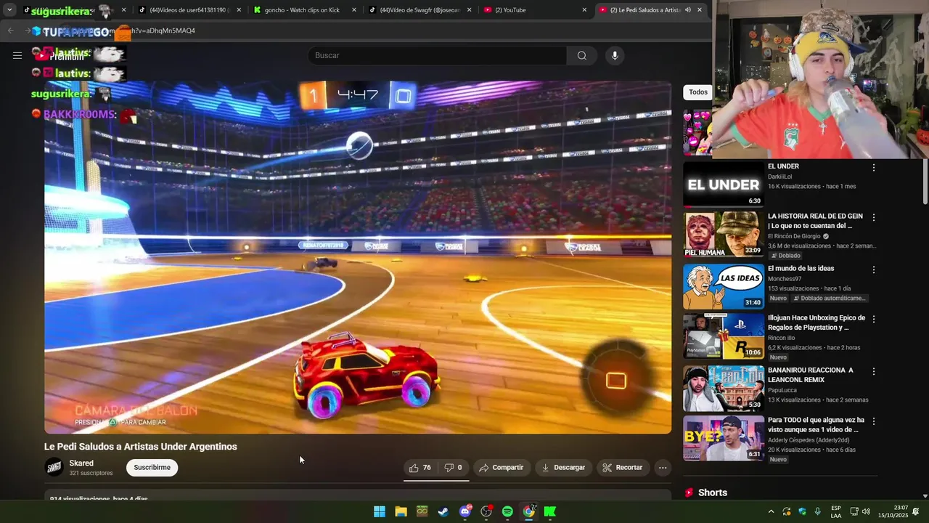Open Windows Start menu
The width and height of the screenshot is (929, 523).
coord(380,511)
